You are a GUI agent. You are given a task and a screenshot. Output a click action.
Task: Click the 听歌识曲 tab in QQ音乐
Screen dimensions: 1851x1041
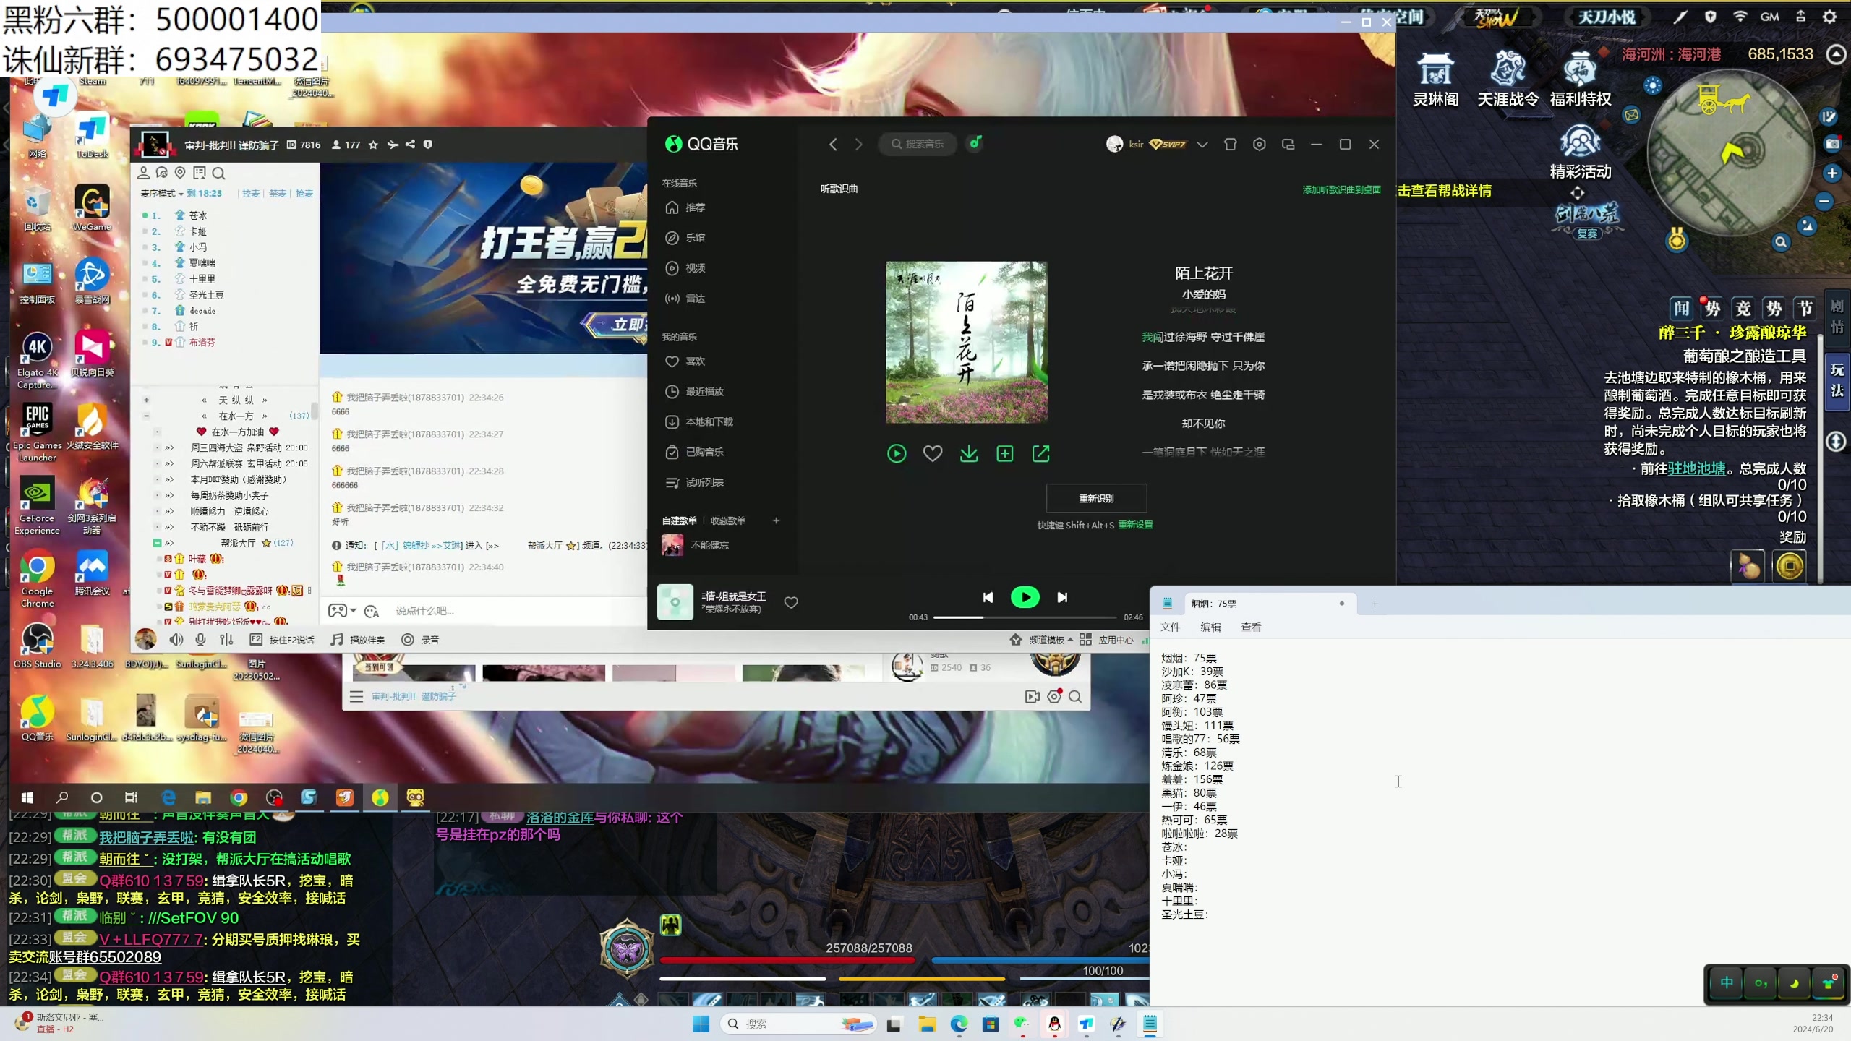coord(838,187)
